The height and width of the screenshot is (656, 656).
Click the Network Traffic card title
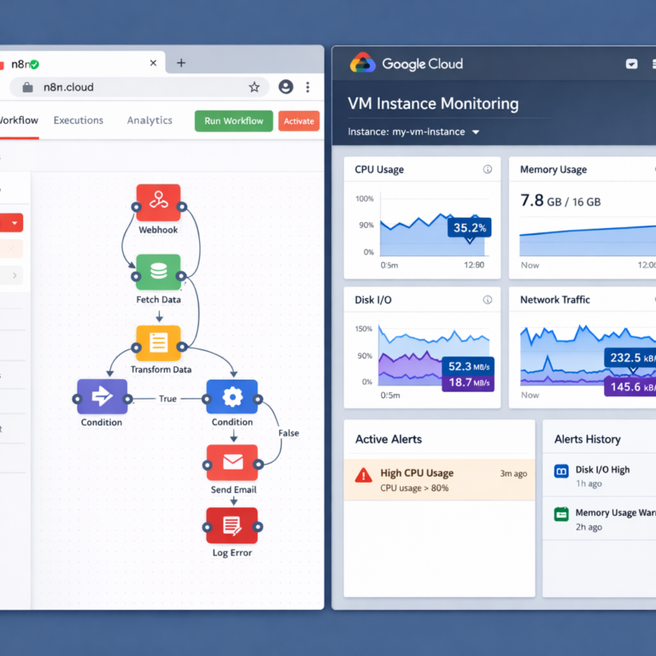coord(554,300)
